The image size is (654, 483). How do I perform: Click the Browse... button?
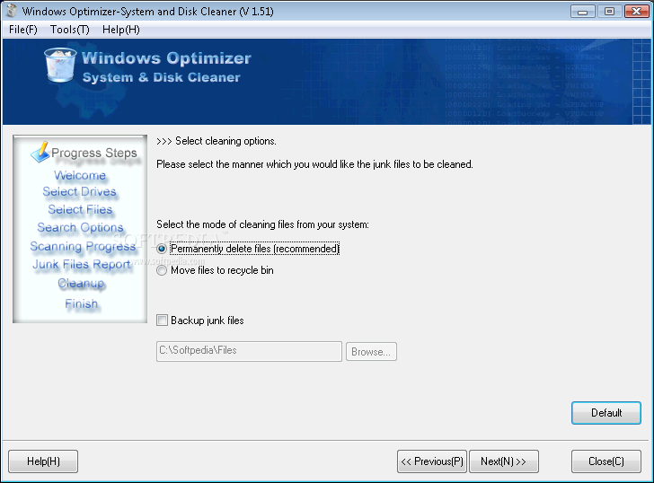click(x=371, y=352)
